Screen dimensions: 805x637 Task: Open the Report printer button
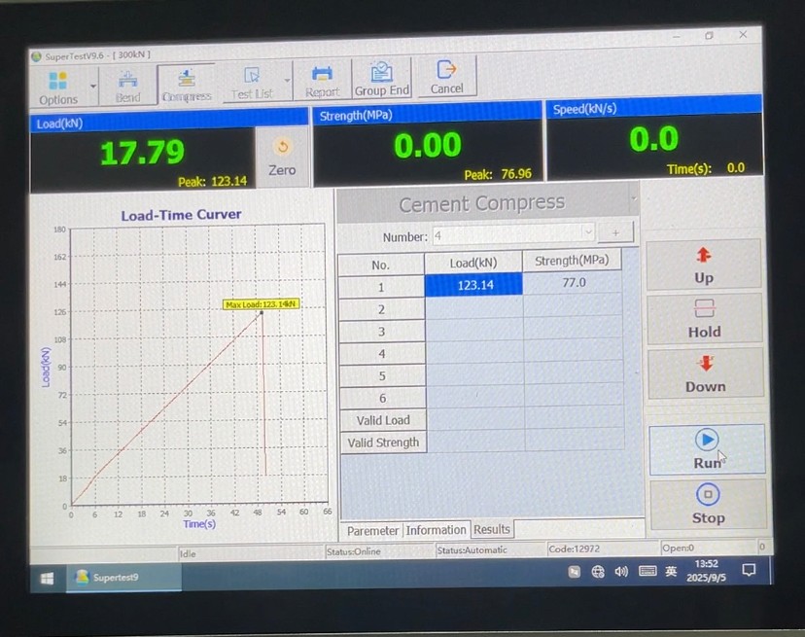pos(322,81)
